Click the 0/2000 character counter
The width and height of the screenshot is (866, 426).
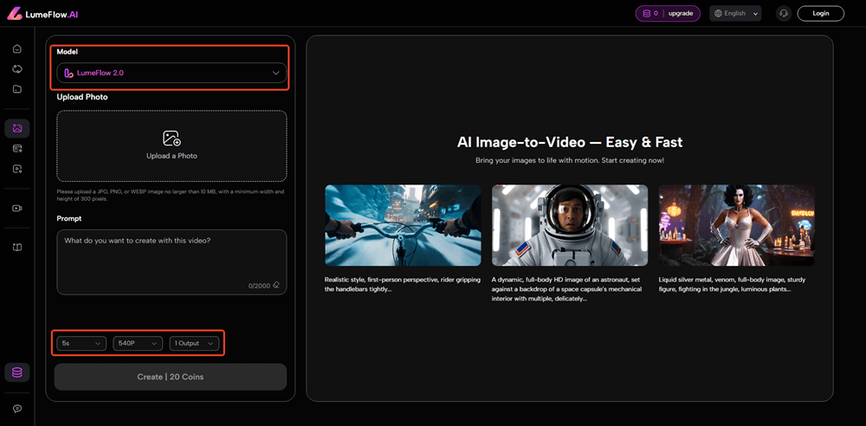tap(259, 286)
